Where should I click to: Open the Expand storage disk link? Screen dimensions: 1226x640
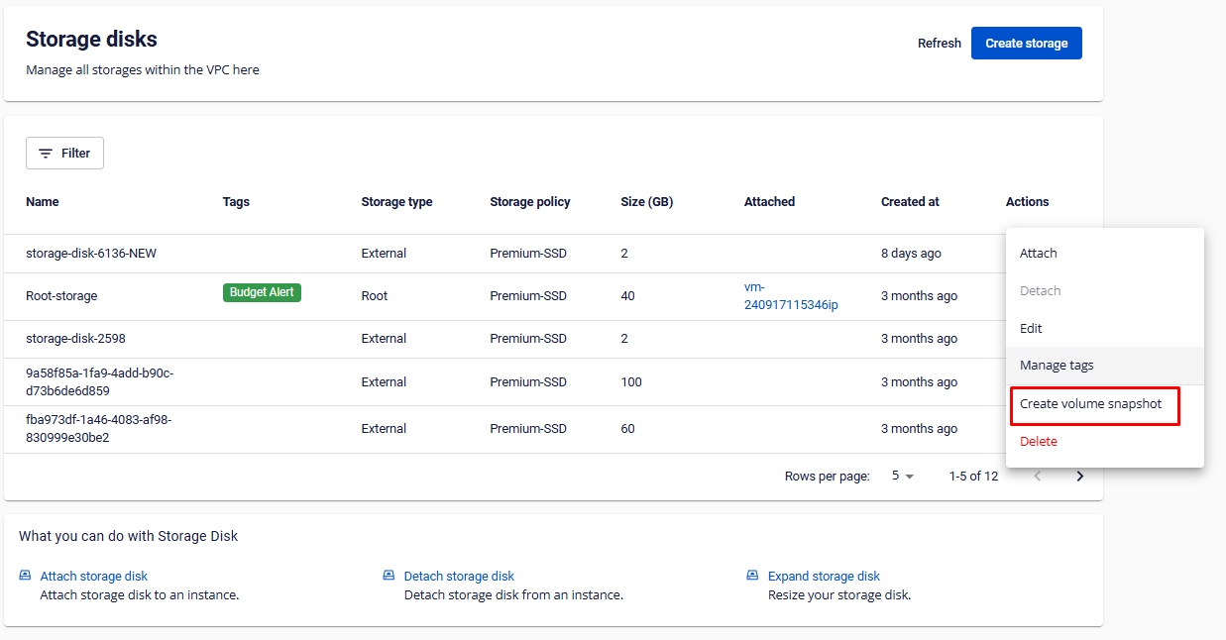(824, 576)
